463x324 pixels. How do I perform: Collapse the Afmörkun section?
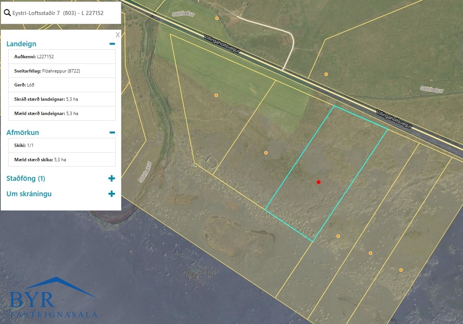coord(112,132)
